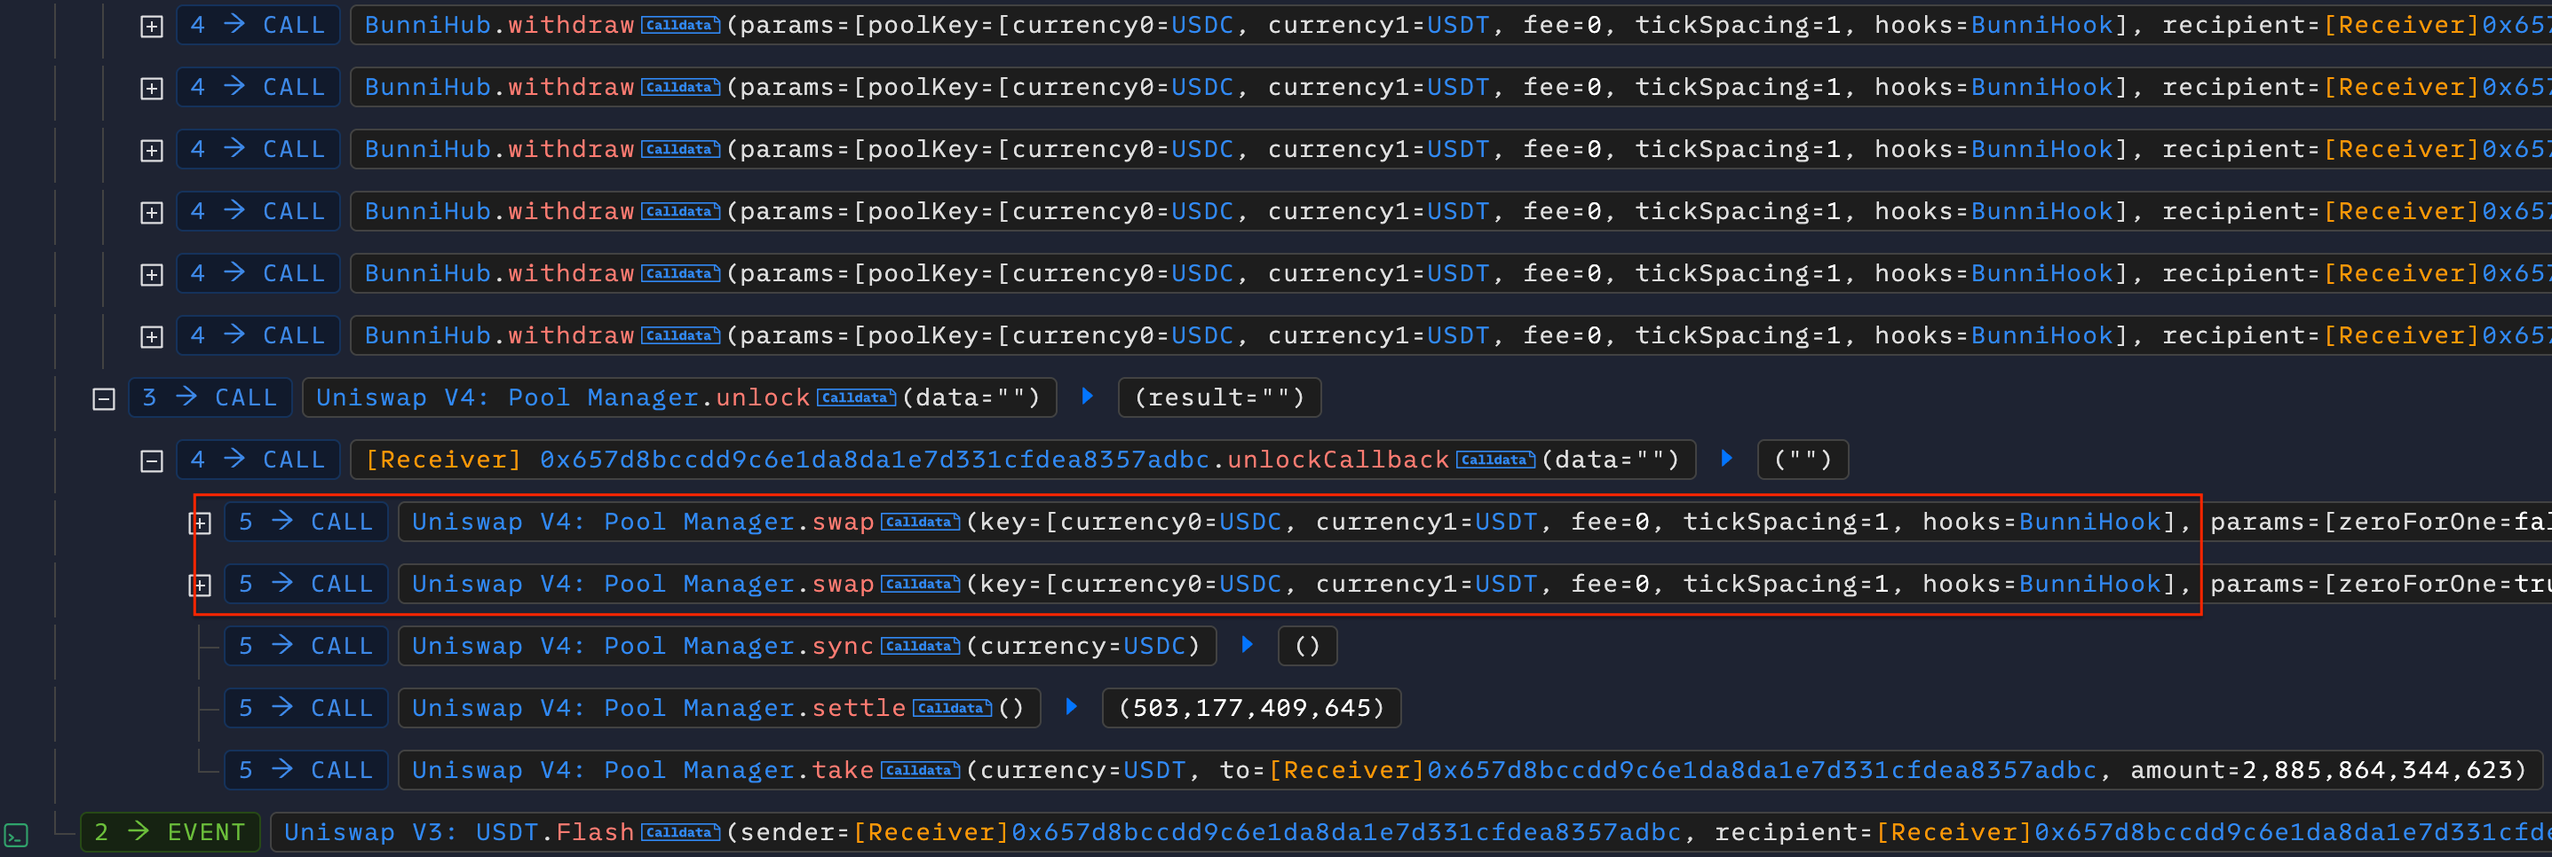Viewport: 2552px width, 857px height.
Task: Click the take function name
Action: pos(843,770)
